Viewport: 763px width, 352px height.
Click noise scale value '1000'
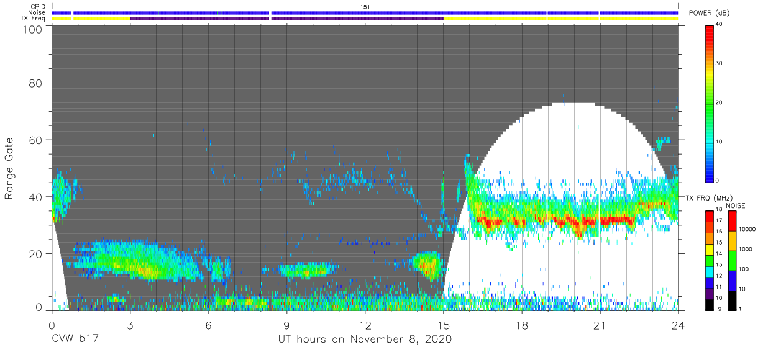744,250
